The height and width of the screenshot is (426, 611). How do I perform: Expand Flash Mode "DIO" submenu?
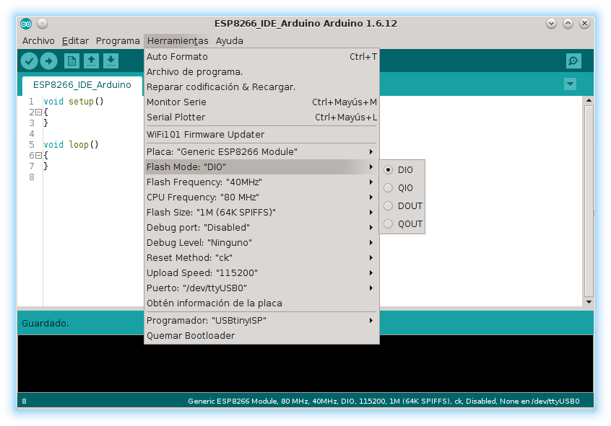[261, 167]
